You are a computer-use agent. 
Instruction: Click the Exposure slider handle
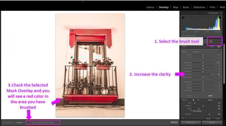(203, 63)
